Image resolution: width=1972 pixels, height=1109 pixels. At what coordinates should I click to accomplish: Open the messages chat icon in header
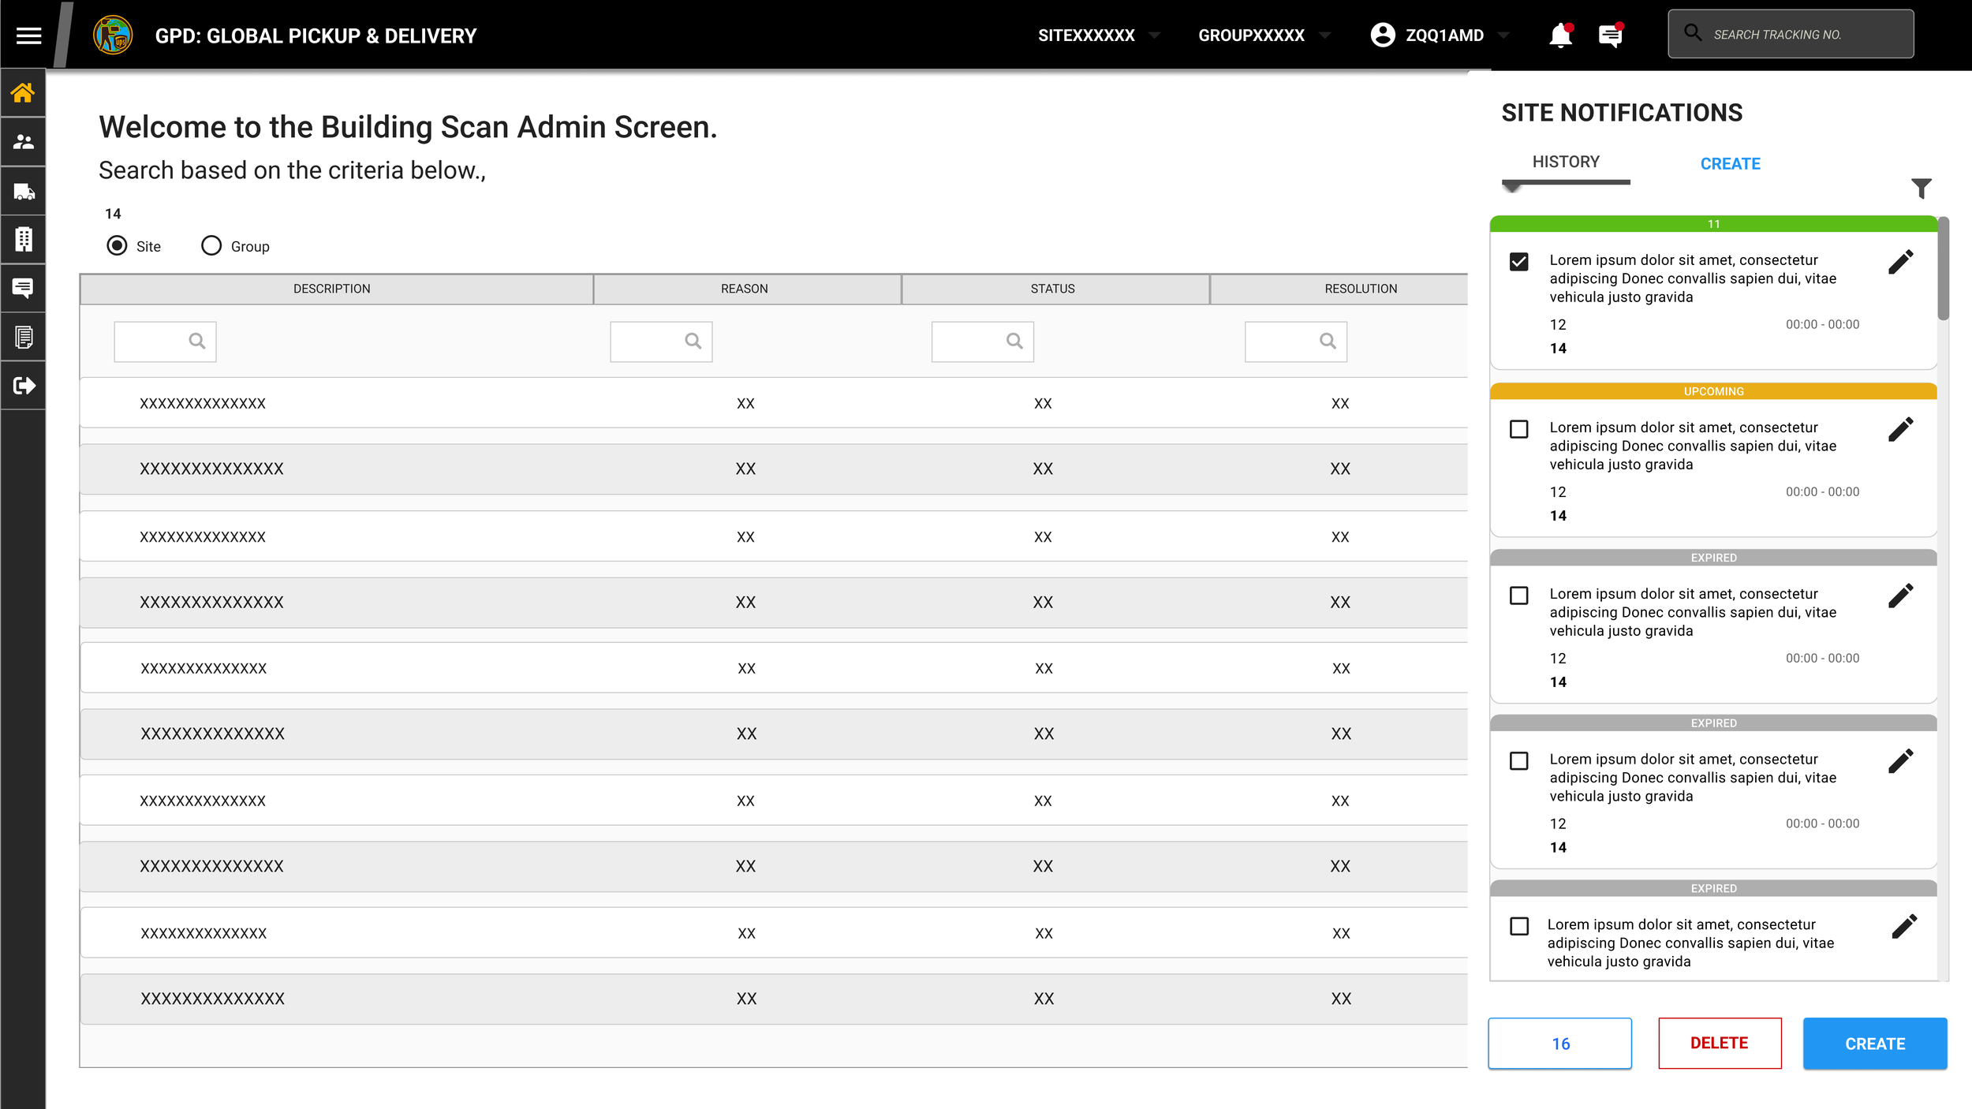pos(1609,35)
